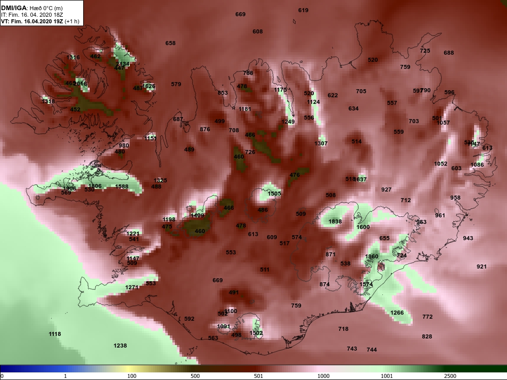Viewport: 507px width, 380px height.
Task: Click the 619 value at the top
Action: point(303,10)
